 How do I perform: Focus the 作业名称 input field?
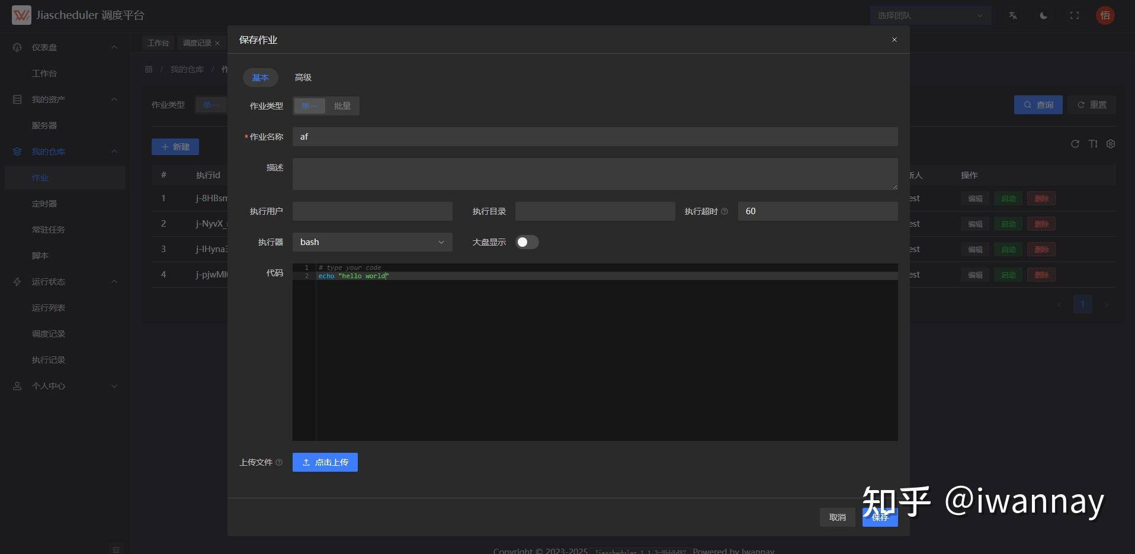(595, 137)
